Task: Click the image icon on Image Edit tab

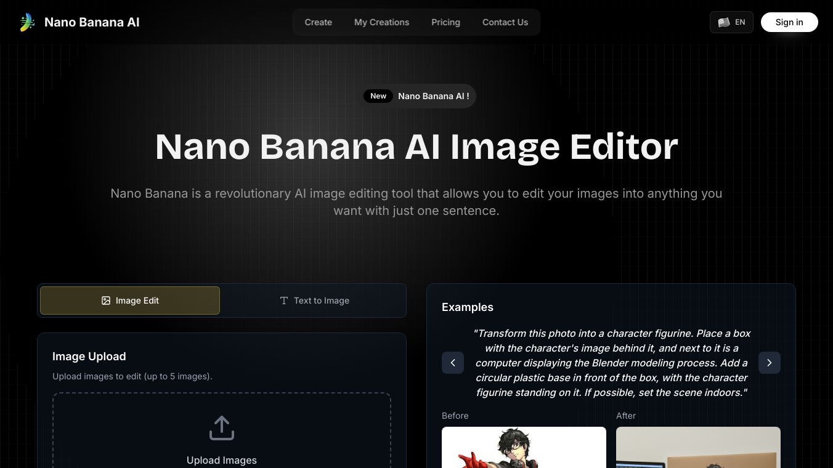Action: 106,301
